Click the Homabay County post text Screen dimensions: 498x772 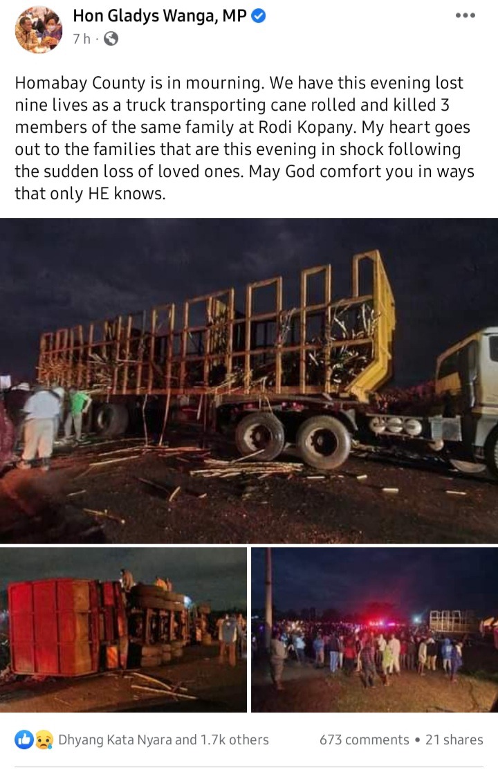245,138
